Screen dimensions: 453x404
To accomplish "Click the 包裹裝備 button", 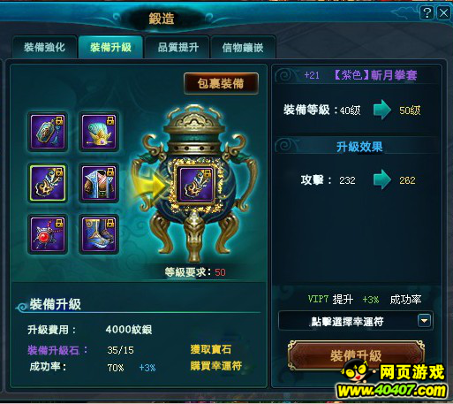I will [x=221, y=84].
